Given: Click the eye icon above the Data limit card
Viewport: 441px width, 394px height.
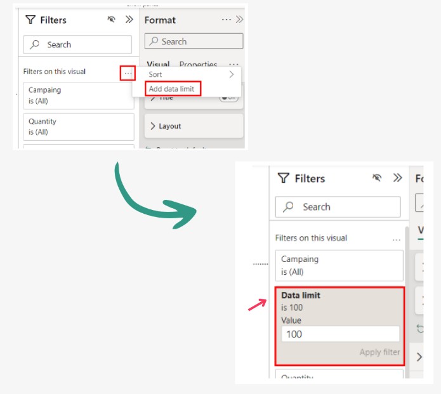Looking at the screenshot, I should (x=378, y=178).
